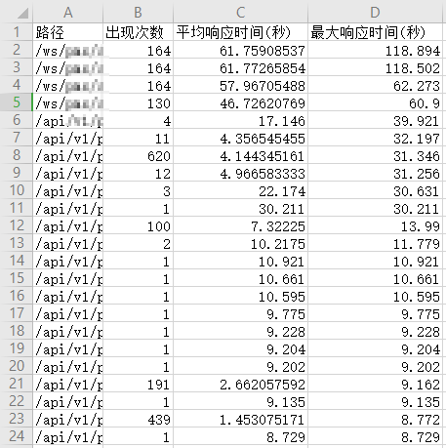Select cell showing 46.72620769
The height and width of the screenshot is (448, 446).
pyautogui.click(x=240, y=102)
